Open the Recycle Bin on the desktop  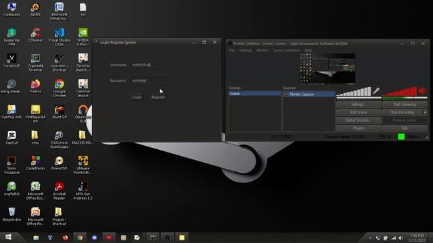12,215
